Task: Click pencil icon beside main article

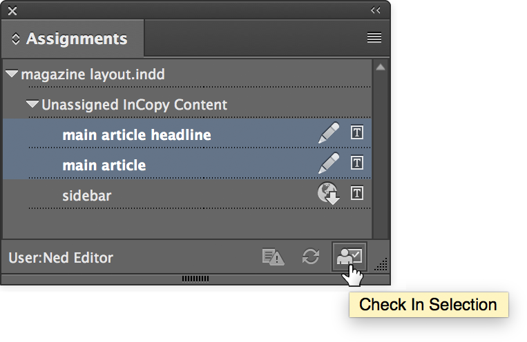Action: (329, 164)
